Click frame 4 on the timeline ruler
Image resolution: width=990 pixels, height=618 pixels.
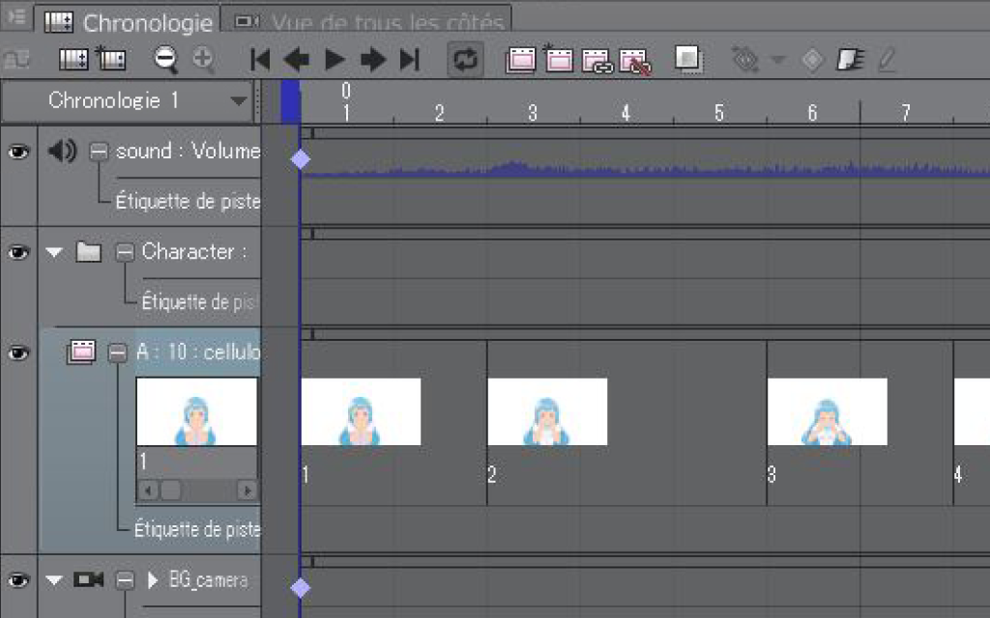click(626, 113)
